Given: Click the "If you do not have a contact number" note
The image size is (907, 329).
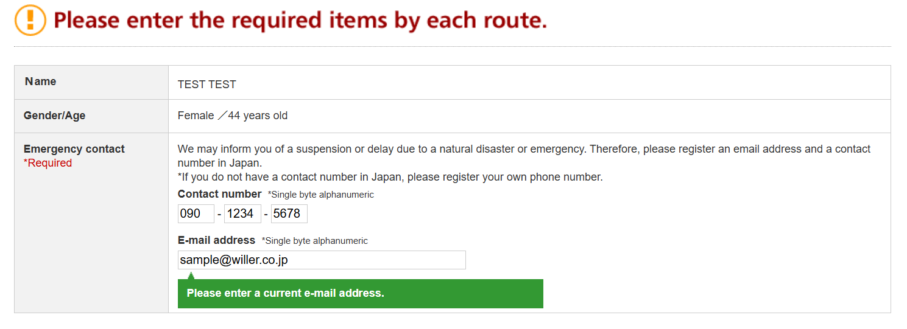Looking at the screenshot, I should (x=390, y=178).
